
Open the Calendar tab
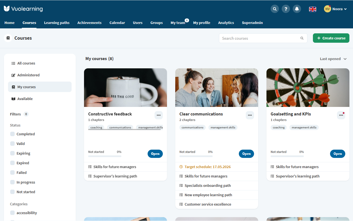pyautogui.click(x=117, y=23)
